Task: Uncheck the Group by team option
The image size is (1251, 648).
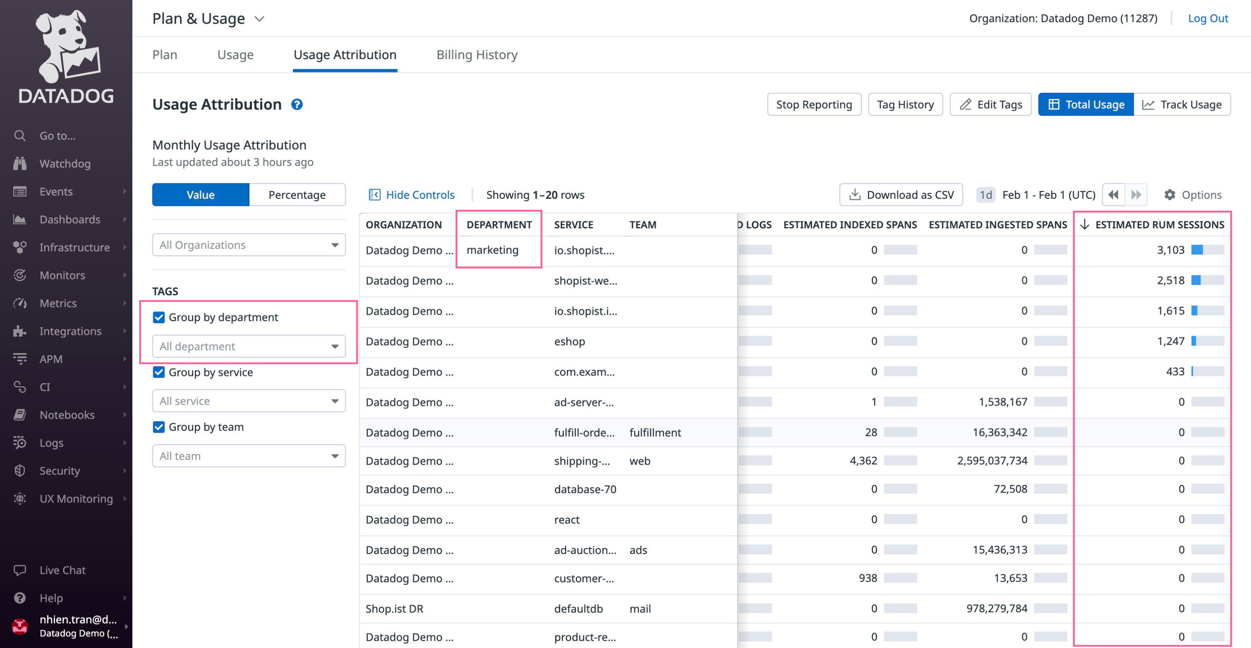Action: (159, 427)
